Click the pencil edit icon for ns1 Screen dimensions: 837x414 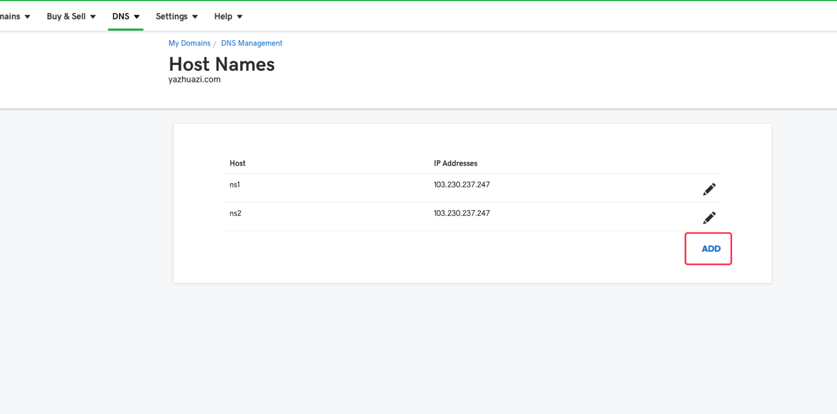(709, 189)
